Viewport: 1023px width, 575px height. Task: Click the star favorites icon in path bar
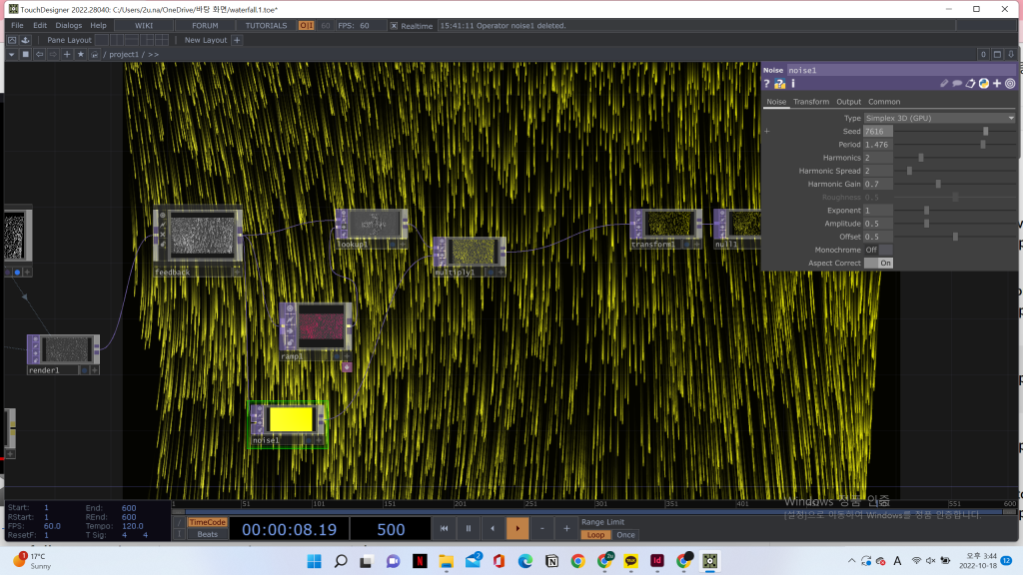tap(81, 54)
